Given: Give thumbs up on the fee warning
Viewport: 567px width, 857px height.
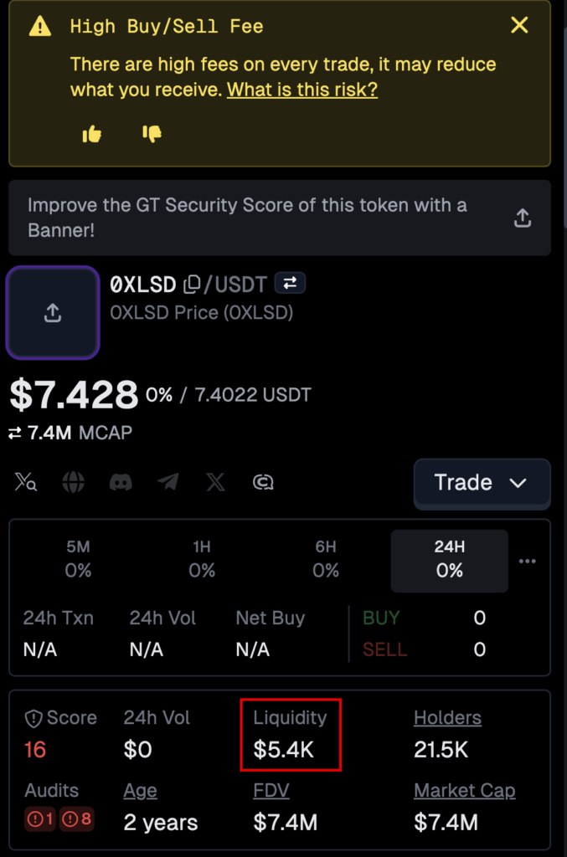Looking at the screenshot, I should click(92, 134).
